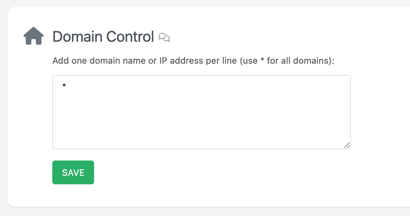Click the Home icon beside Domain Control
Image resolution: width=410 pixels, height=216 pixels.
[34, 36]
